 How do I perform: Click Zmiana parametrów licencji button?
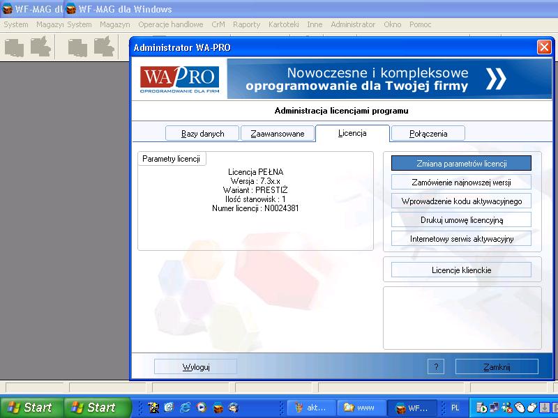coord(461,163)
